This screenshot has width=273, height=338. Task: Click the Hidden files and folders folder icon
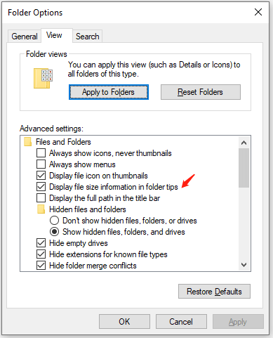point(41,209)
